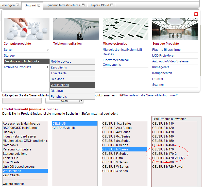Open the Scanner link
The width and height of the screenshot is (205, 189).
tap(158, 85)
